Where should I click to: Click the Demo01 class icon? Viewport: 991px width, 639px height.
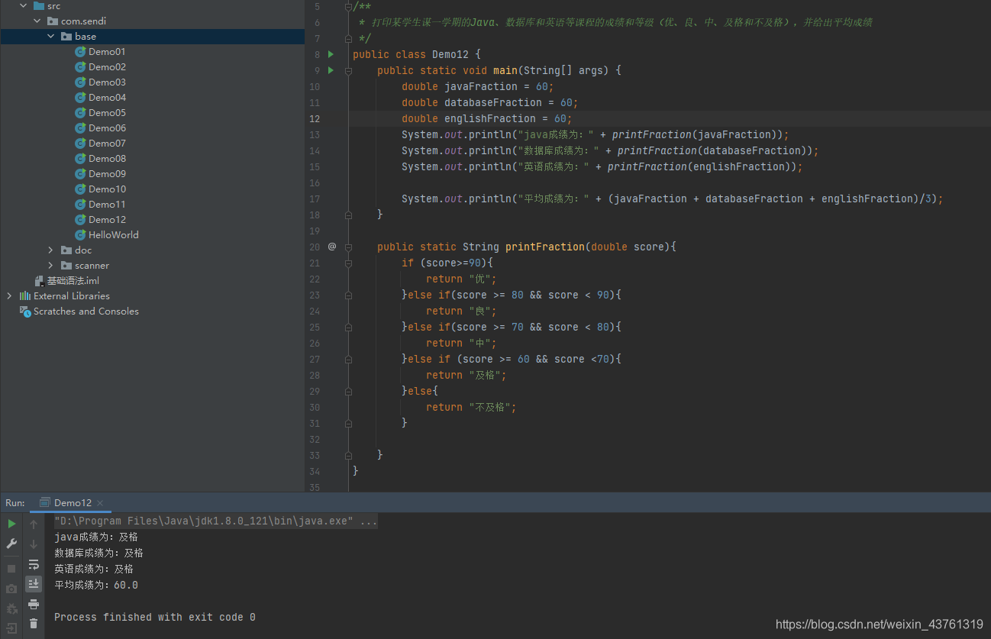[80, 52]
